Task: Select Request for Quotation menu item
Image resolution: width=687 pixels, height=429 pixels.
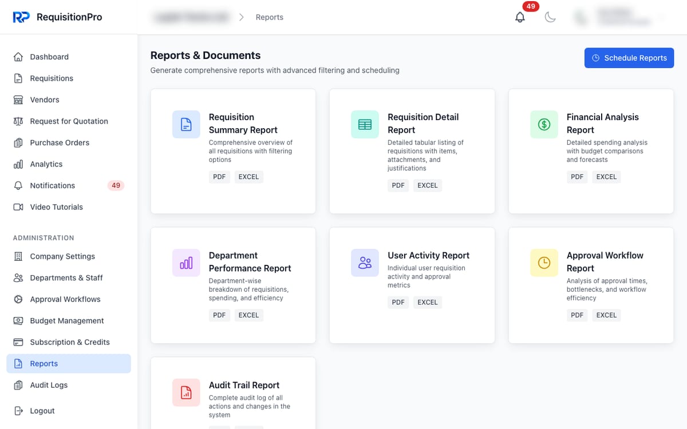Action: click(x=69, y=121)
